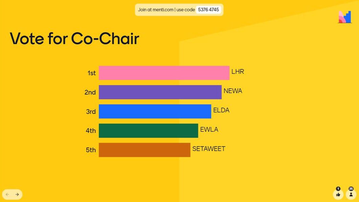Click the 5th rank label

click(91, 150)
